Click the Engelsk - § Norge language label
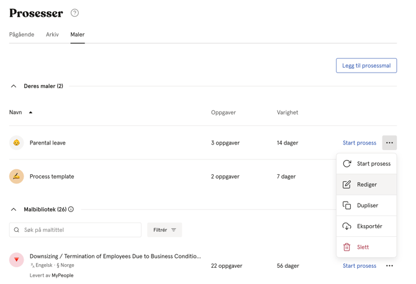The image size is (416, 284). click(x=52, y=265)
